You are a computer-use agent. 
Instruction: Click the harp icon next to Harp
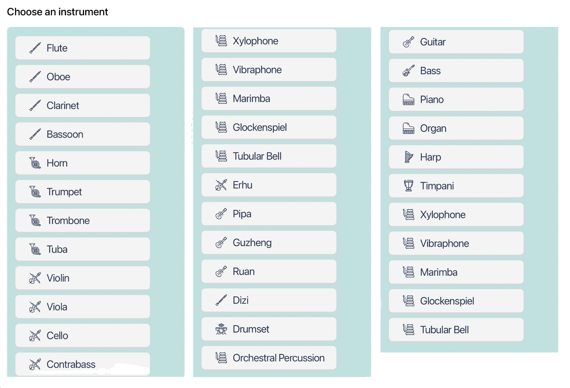[408, 157]
